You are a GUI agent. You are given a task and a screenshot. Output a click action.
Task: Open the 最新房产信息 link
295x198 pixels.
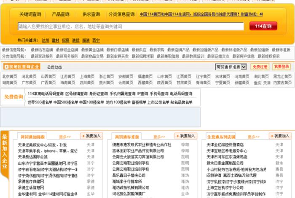[244, 56]
